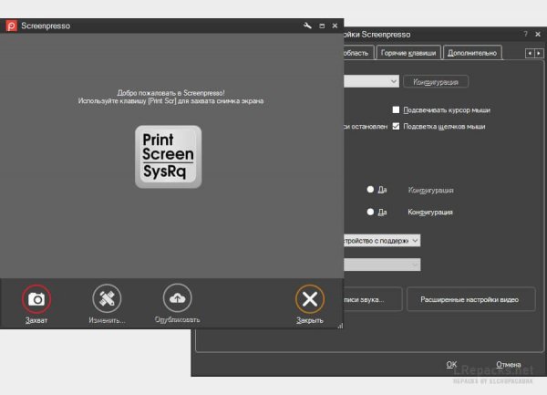Close the Screenpresso main window

(x=335, y=26)
